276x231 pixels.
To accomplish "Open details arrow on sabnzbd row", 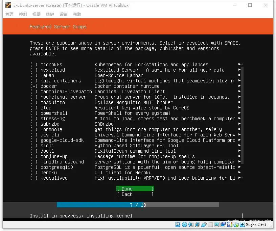I will click(239, 124).
